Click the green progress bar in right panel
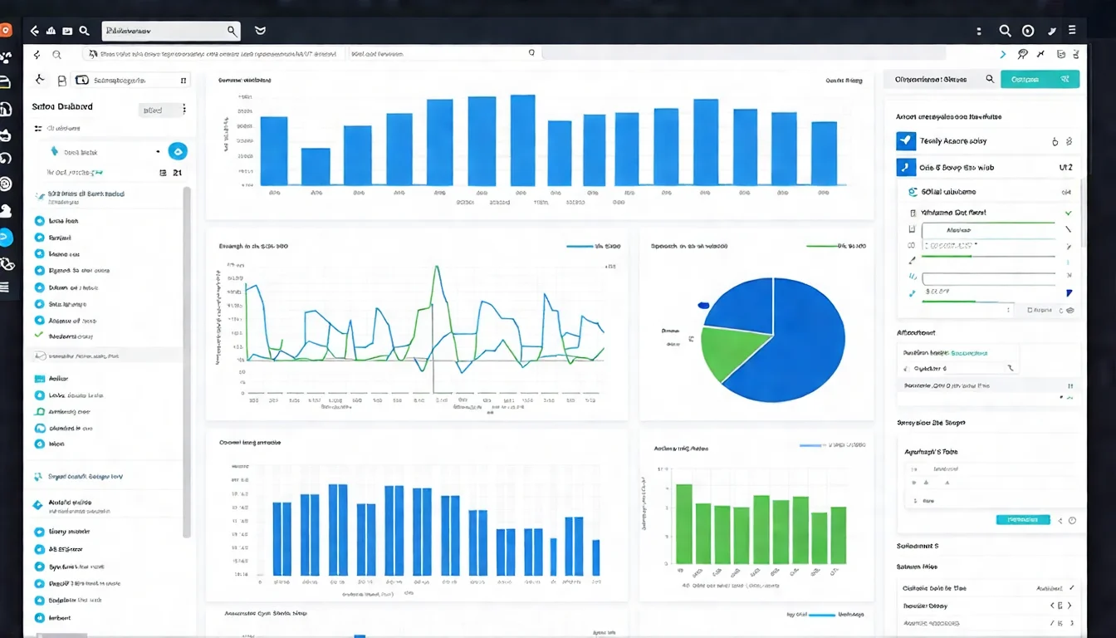This screenshot has width=1116, height=638. click(x=947, y=257)
